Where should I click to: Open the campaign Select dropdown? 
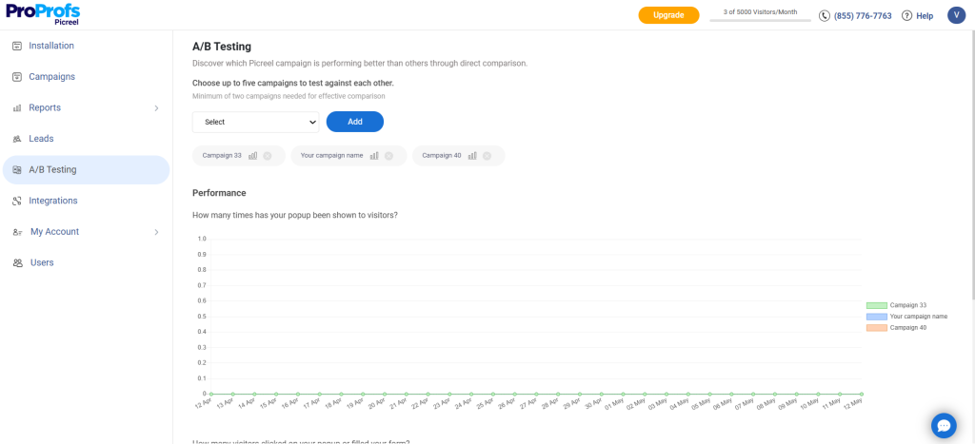pyautogui.click(x=255, y=122)
